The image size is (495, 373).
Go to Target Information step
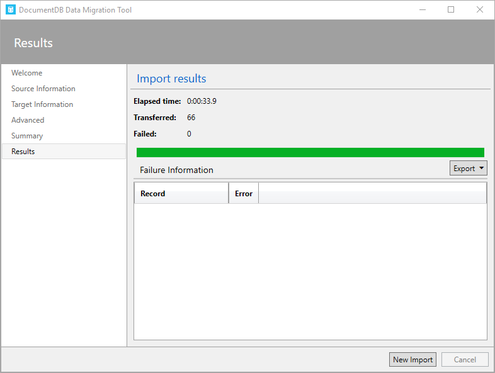point(42,104)
